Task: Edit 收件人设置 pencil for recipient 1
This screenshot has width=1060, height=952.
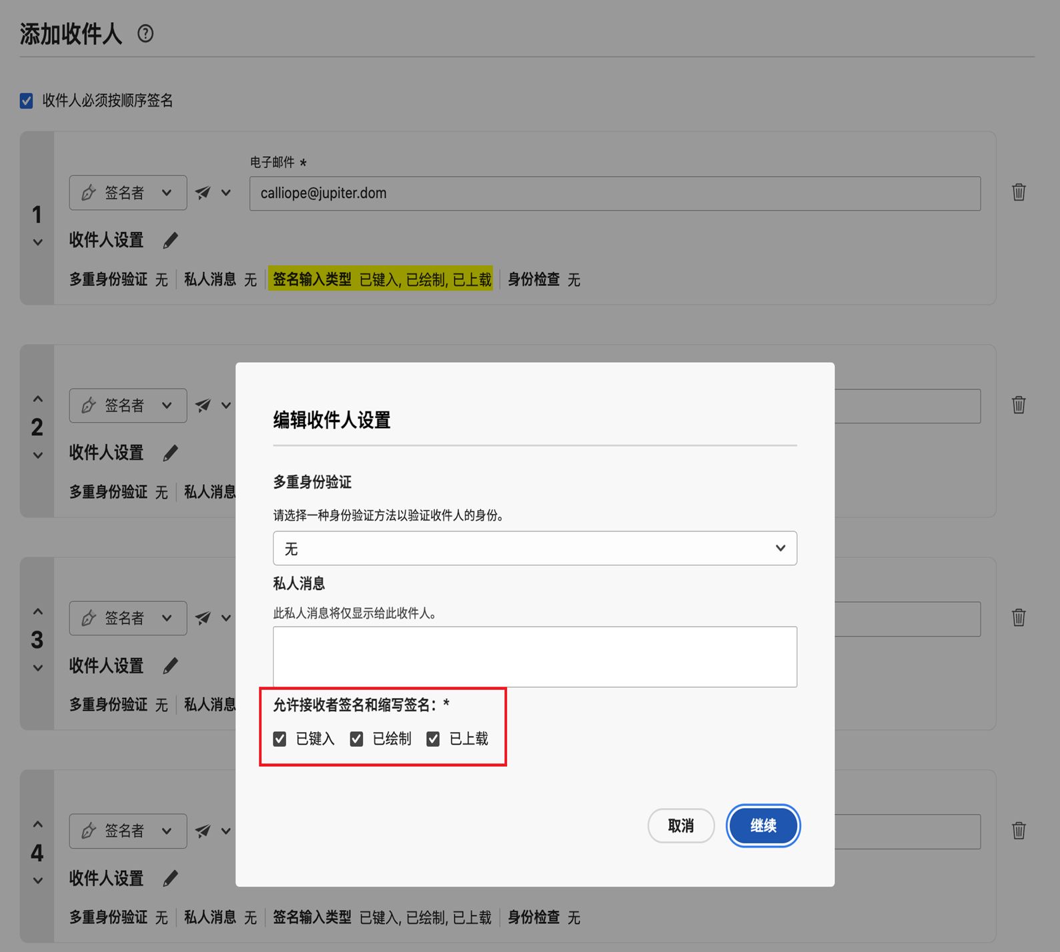Action: [171, 240]
